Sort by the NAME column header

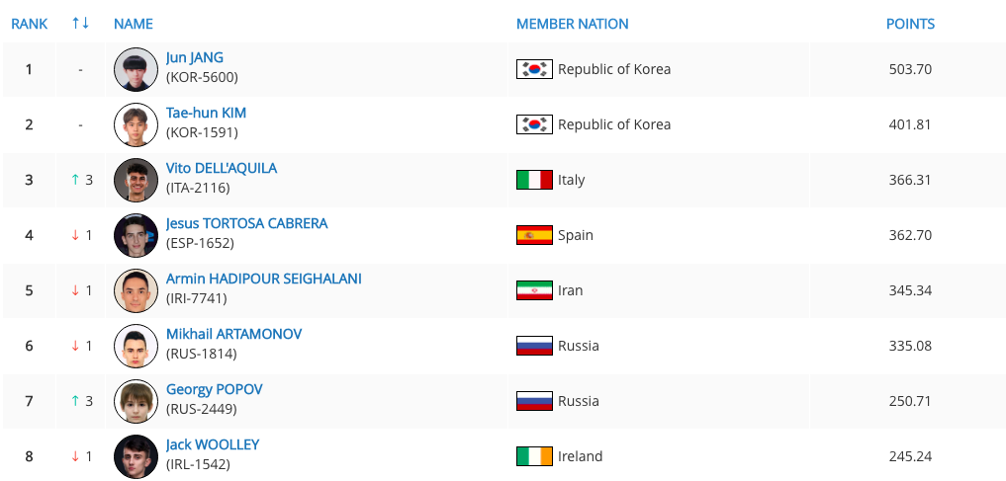coord(134,24)
